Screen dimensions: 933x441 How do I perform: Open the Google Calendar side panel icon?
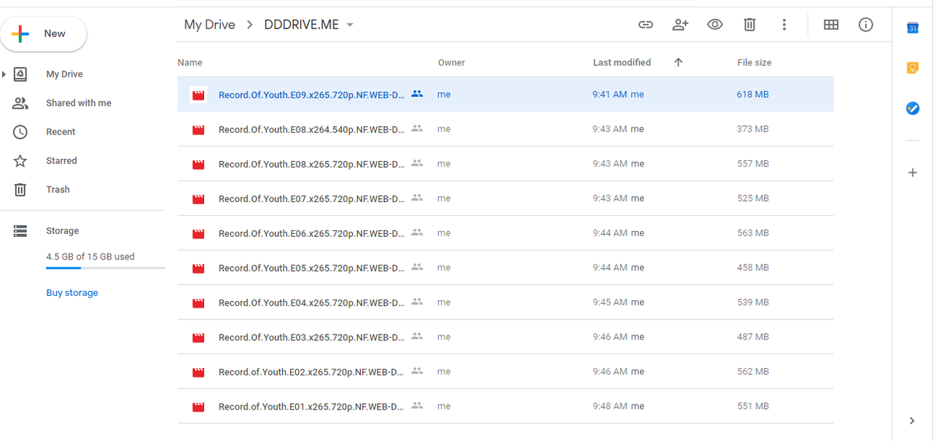[x=913, y=28]
